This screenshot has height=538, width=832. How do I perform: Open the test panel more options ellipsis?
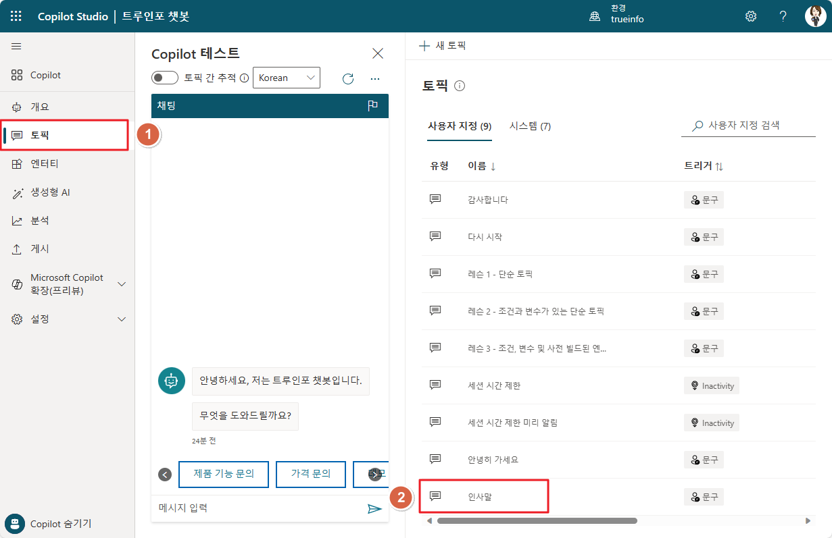[375, 78]
